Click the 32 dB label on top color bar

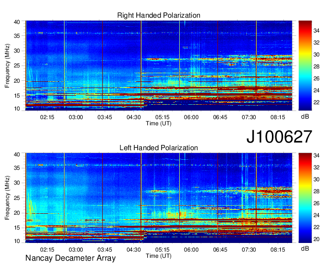[x=316, y=43]
